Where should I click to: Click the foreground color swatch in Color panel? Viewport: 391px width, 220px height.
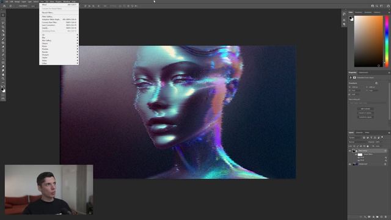pyautogui.click(x=350, y=18)
